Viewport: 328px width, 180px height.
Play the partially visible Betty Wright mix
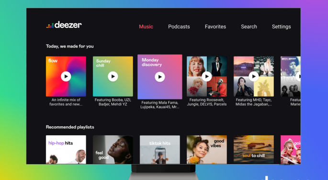(299, 76)
